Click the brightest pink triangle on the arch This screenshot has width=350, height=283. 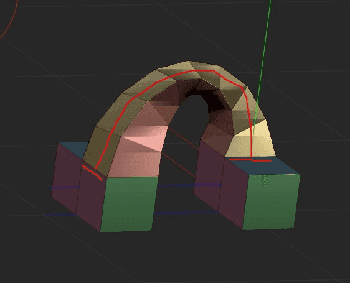coord(148,143)
